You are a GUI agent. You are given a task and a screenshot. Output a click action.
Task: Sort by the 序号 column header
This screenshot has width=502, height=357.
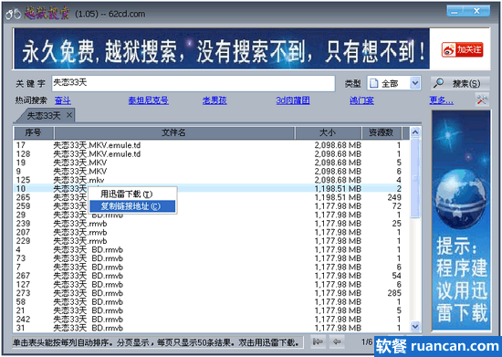pos(34,132)
